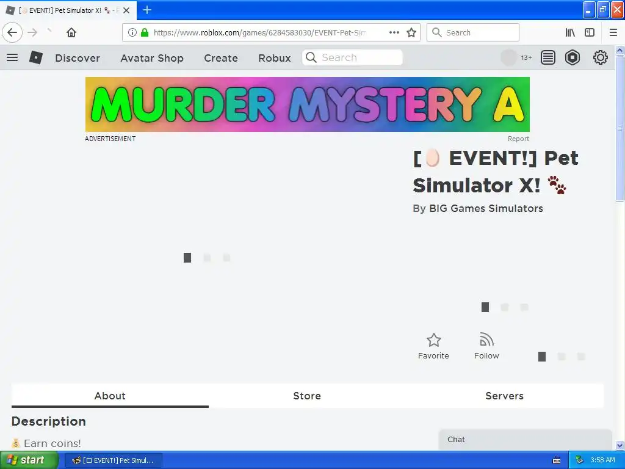Select the EVENT Pet Simulator X browser tab
The image size is (625, 469).
pyautogui.click(x=68, y=10)
